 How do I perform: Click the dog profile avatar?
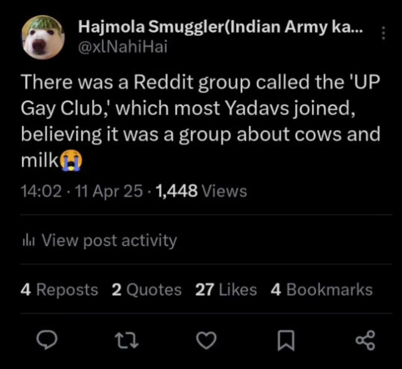pyautogui.click(x=43, y=38)
